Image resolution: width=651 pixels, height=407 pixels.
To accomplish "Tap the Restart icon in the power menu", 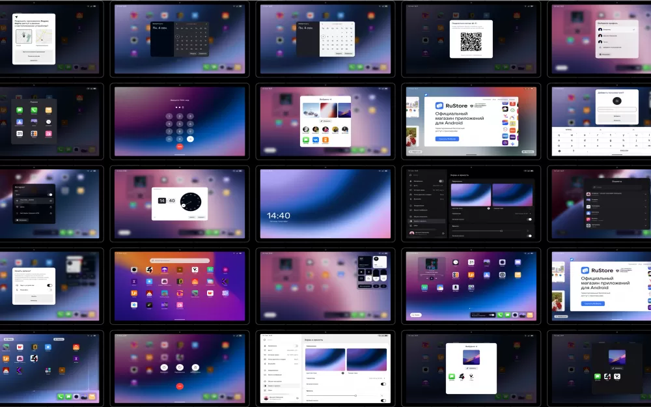I will coord(180,367).
